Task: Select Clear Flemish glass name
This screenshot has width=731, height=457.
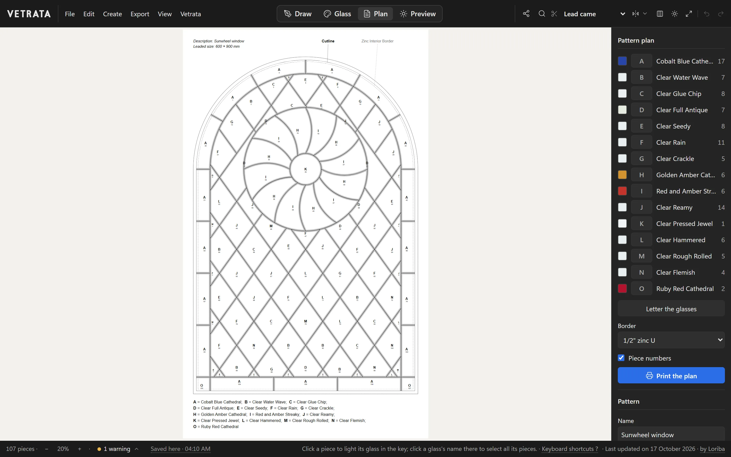Action: coord(675,272)
